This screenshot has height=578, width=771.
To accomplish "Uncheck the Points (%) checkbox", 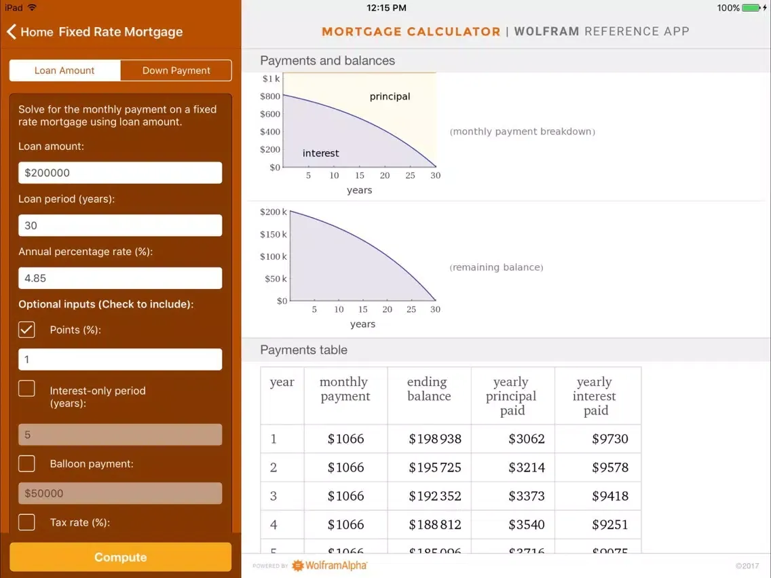I will click(26, 329).
